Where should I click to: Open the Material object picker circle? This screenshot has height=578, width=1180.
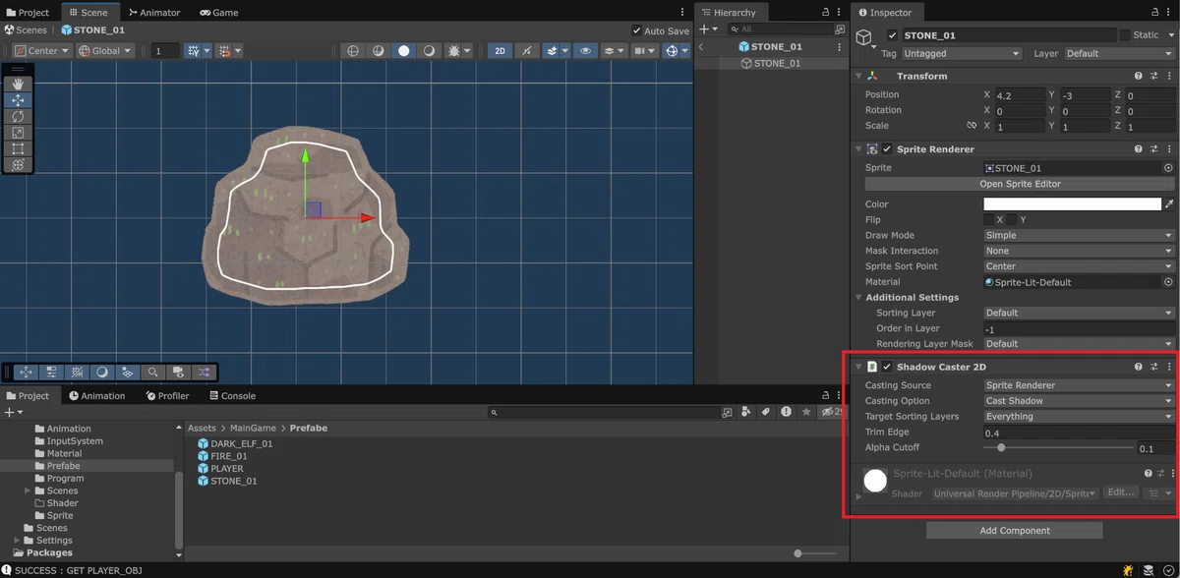[1168, 282]
